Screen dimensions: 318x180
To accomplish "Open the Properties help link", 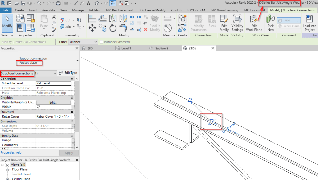I will pos(11,152).
